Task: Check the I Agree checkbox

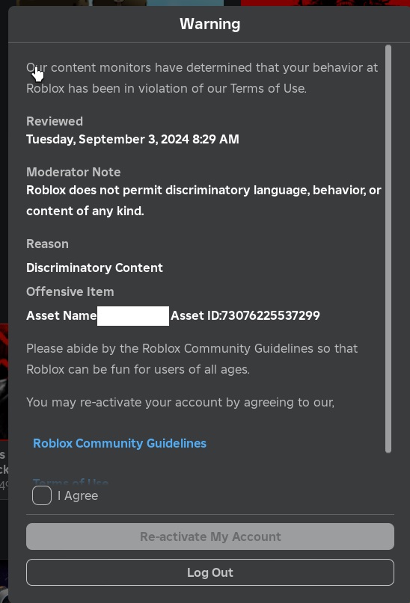Action: [x=42, y=495]
